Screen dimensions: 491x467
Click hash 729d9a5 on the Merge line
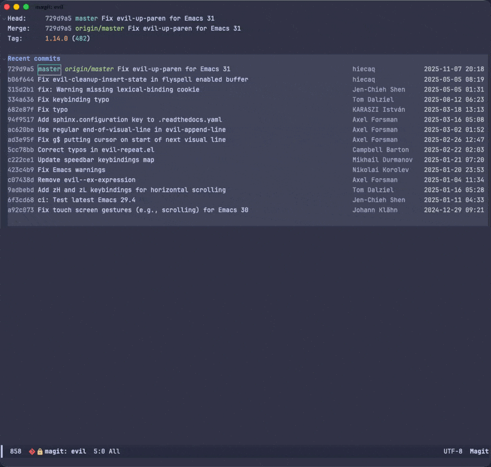pos(58,28)
